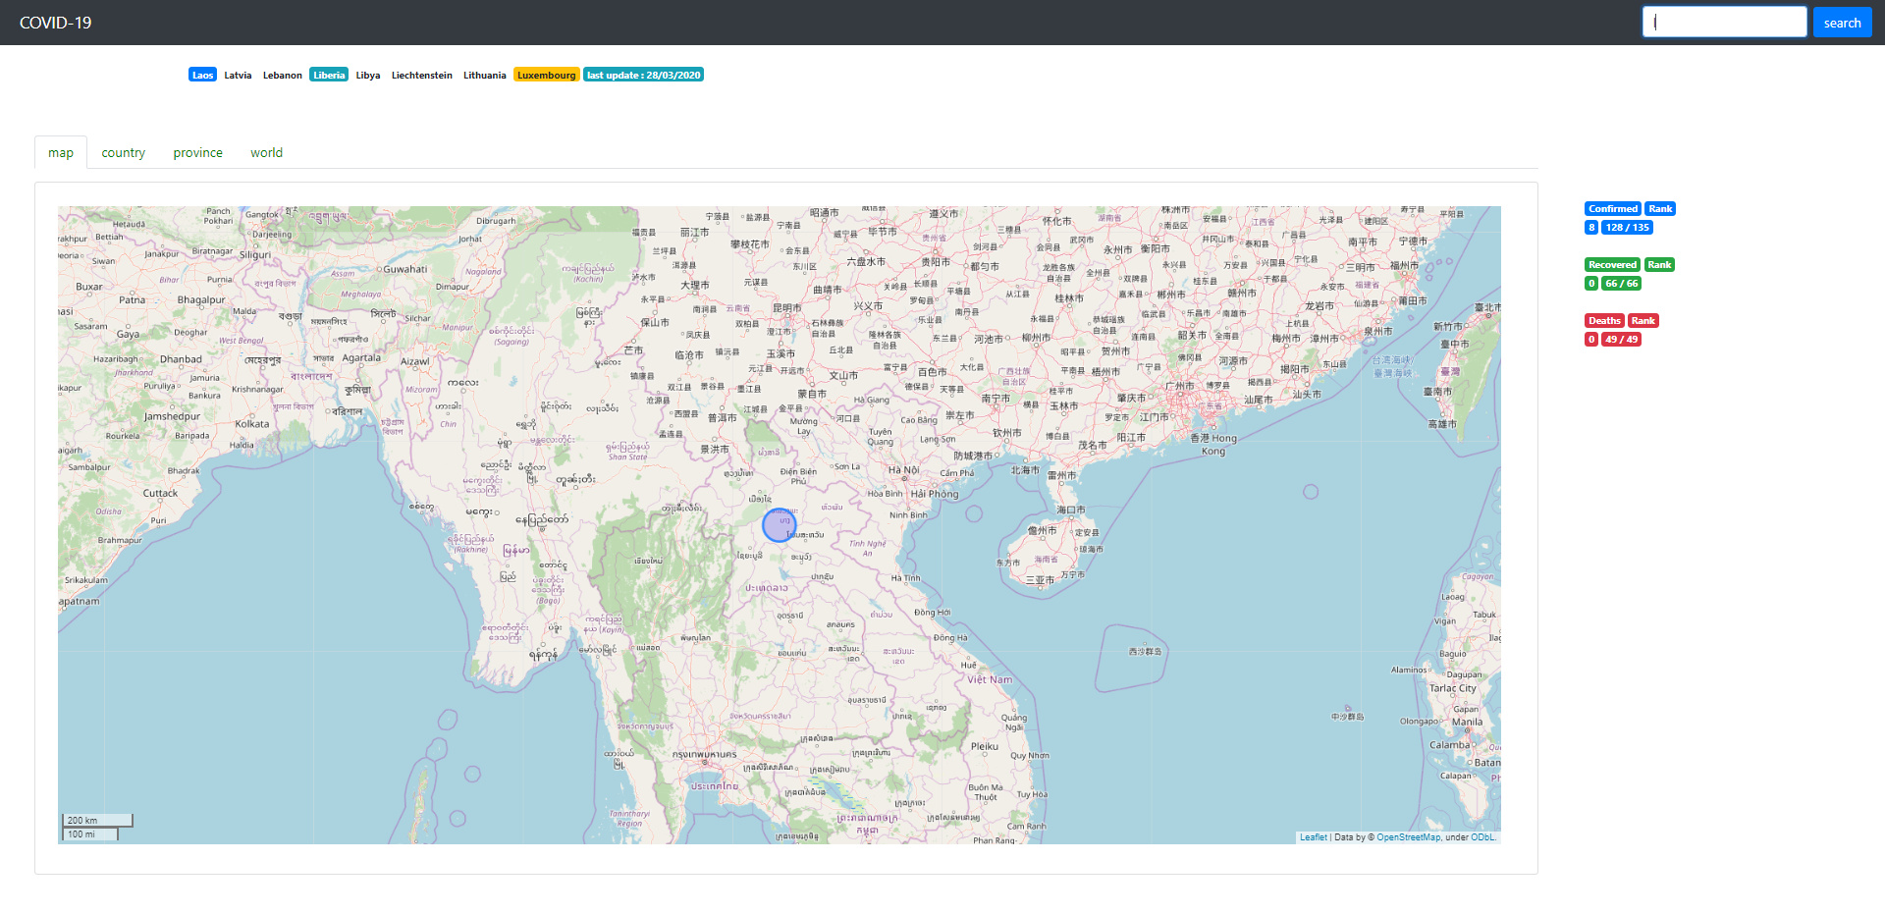
Task: Switch to the country tab
Action: 123,152
